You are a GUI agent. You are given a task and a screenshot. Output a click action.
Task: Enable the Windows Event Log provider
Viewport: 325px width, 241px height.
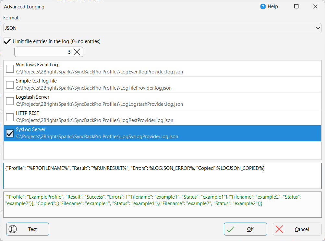tap(10, 69)
